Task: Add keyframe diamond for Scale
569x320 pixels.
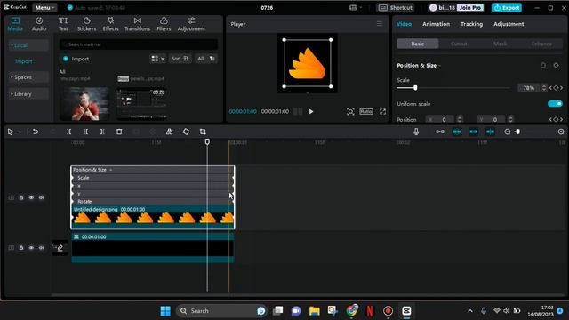Action: [x=556, y=88]
